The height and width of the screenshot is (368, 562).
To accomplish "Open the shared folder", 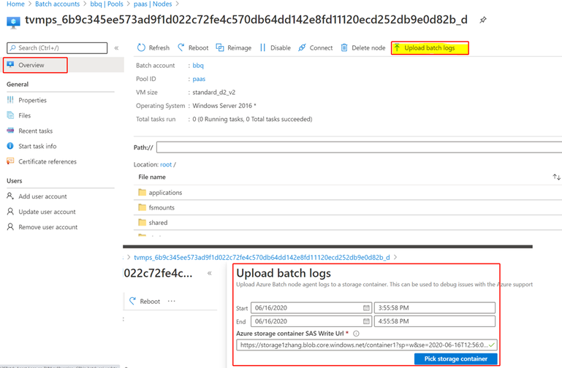I will click(158, 223).
